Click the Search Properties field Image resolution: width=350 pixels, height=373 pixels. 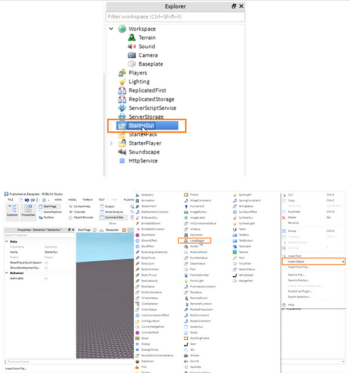tap(40, 235)
